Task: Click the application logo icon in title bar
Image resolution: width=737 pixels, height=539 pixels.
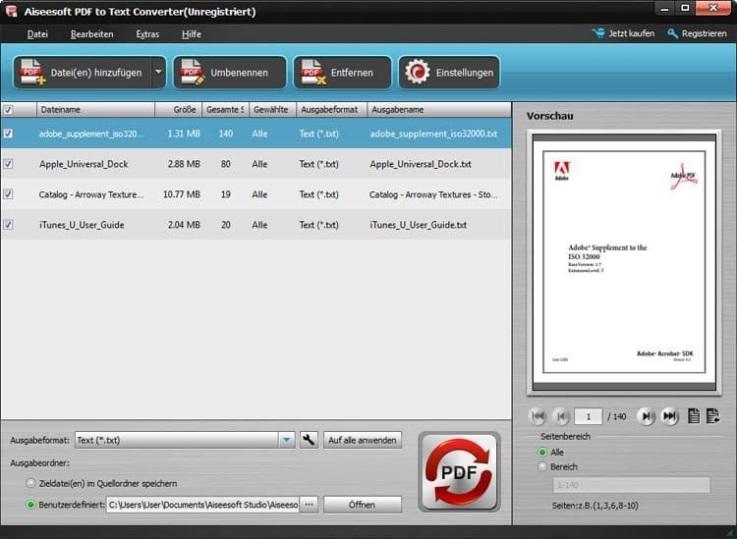Action: point(12,11)
